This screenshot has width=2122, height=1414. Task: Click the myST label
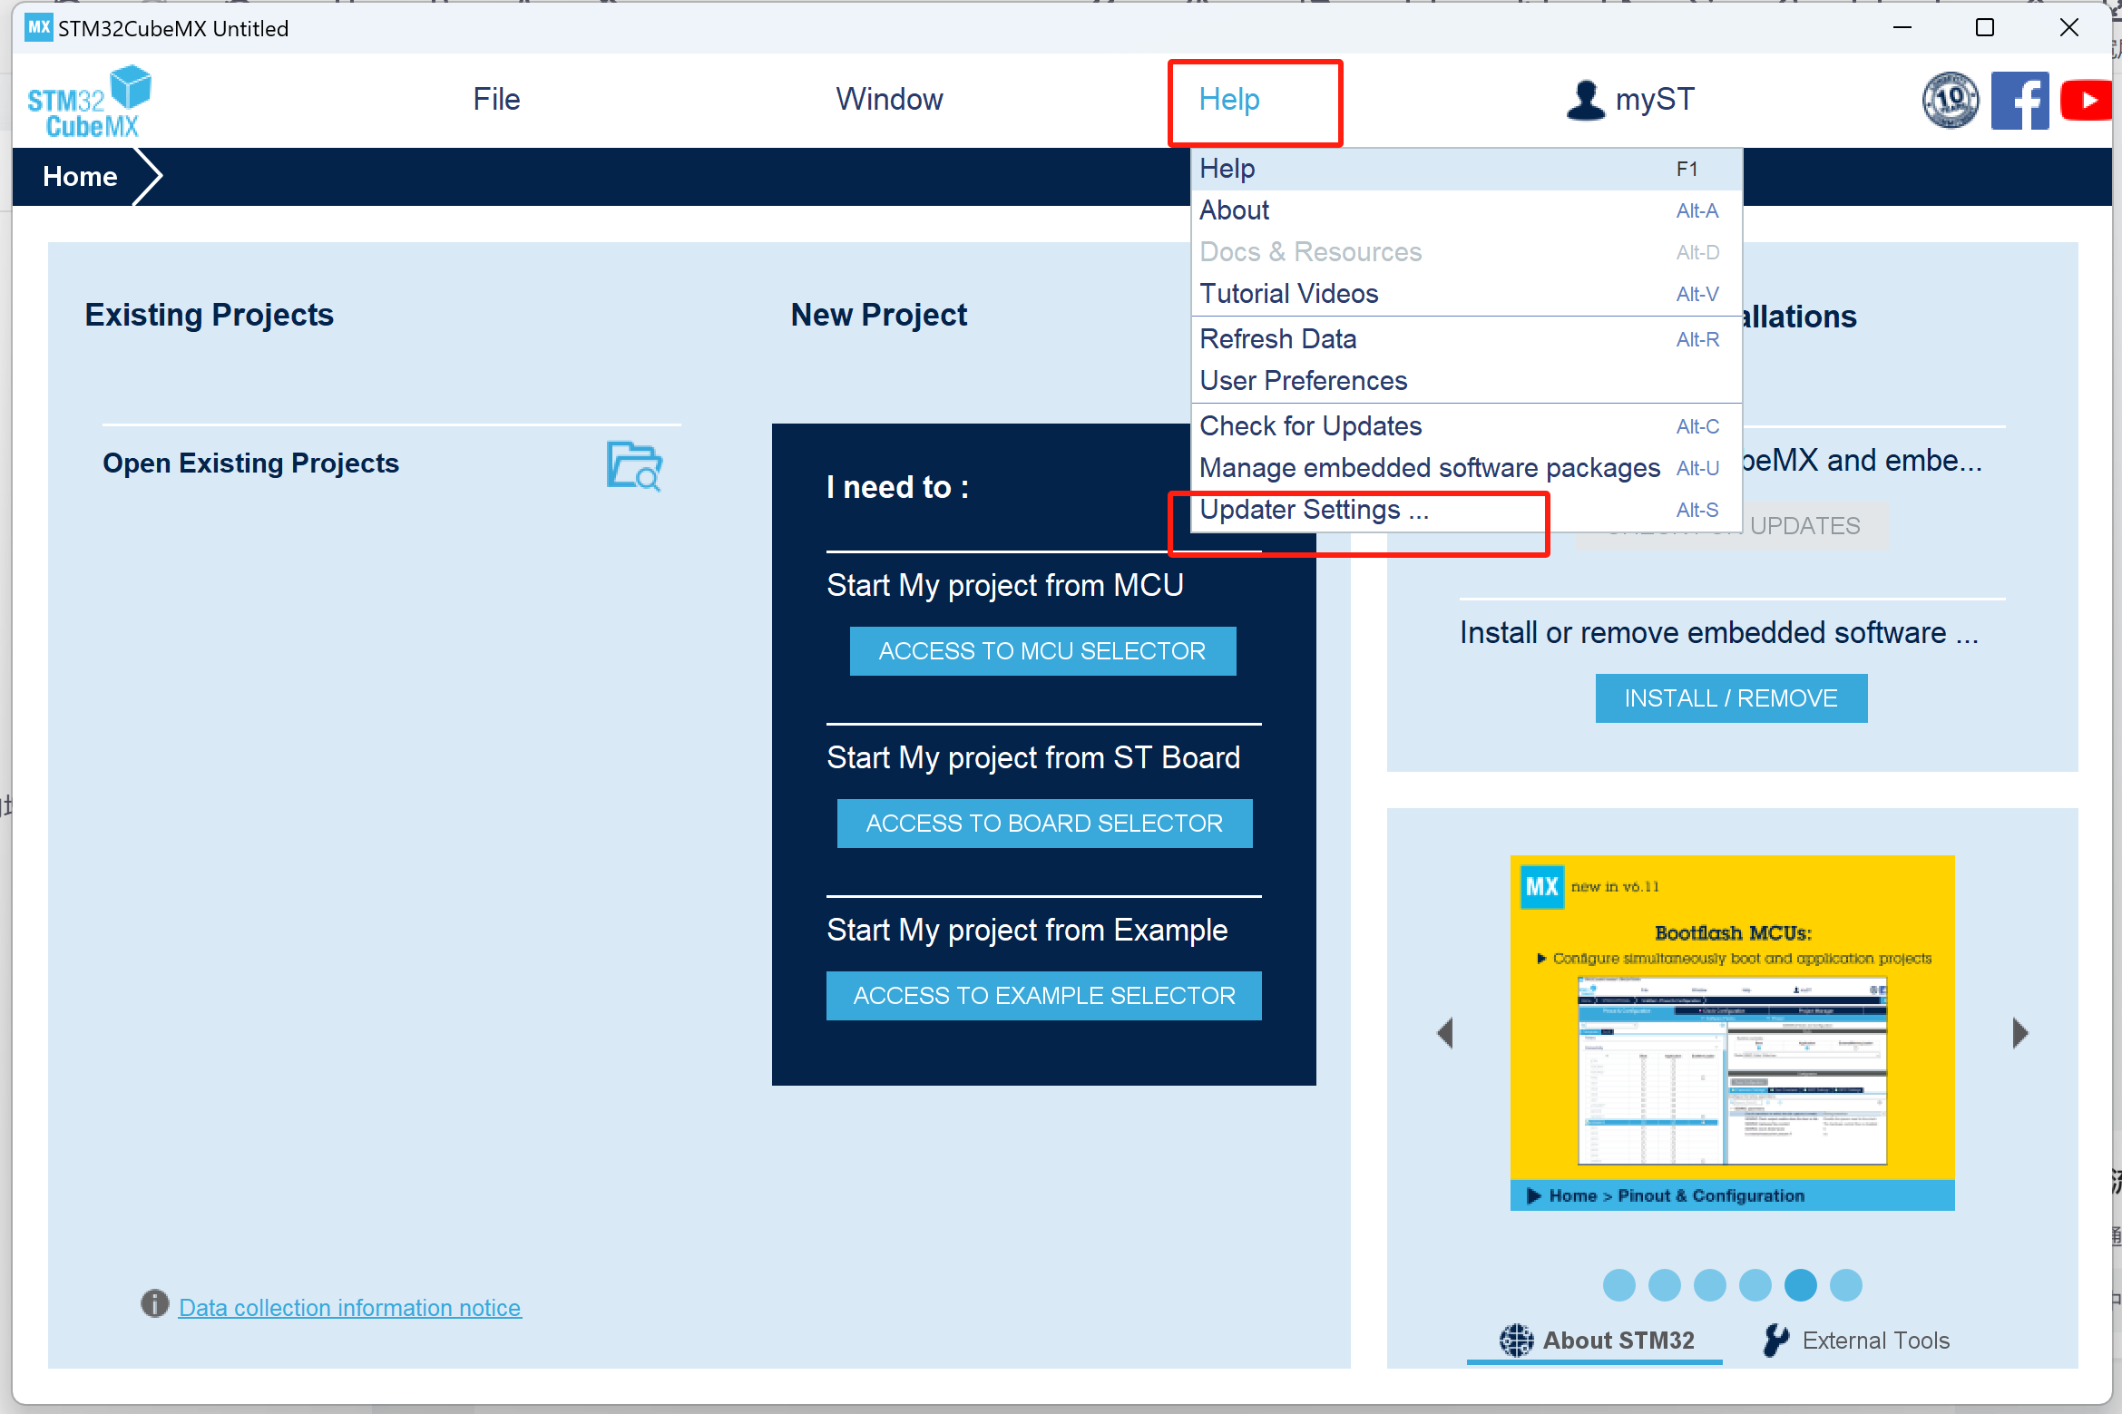[1655, 99]
